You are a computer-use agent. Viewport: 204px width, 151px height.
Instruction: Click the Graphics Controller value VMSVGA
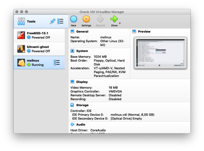[x=115, y=92]
